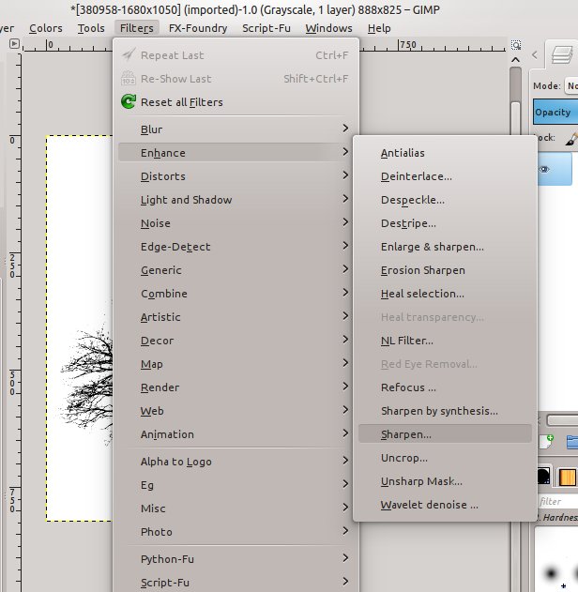The height and width of the screenshot is (592, 578).
Task: Select Antialias filter
Action: tap(445, 153)
